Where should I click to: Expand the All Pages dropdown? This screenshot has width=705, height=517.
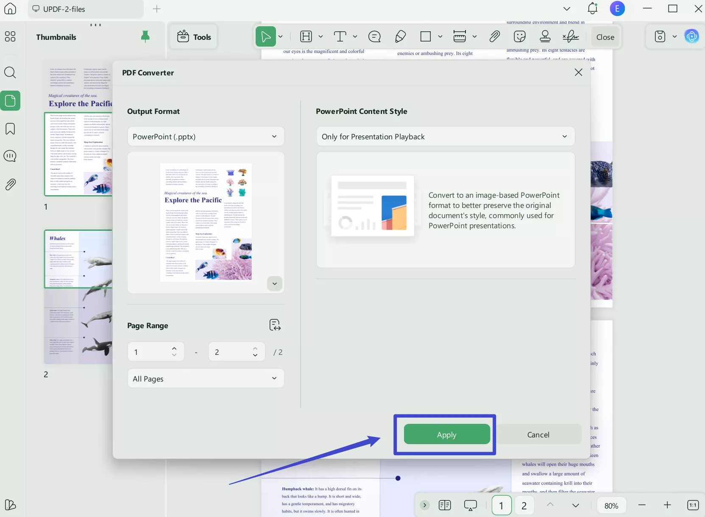tap(206, 379)
